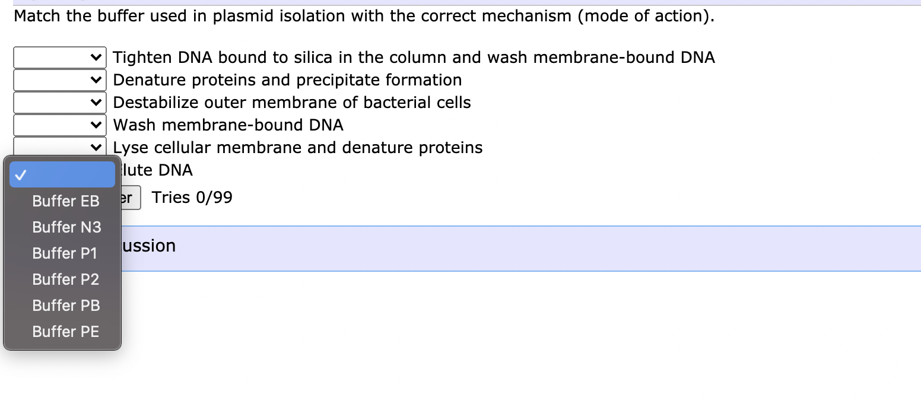
Task: Select 'Buffer P1' from the open dropdown list
Action: click(64, 253)
